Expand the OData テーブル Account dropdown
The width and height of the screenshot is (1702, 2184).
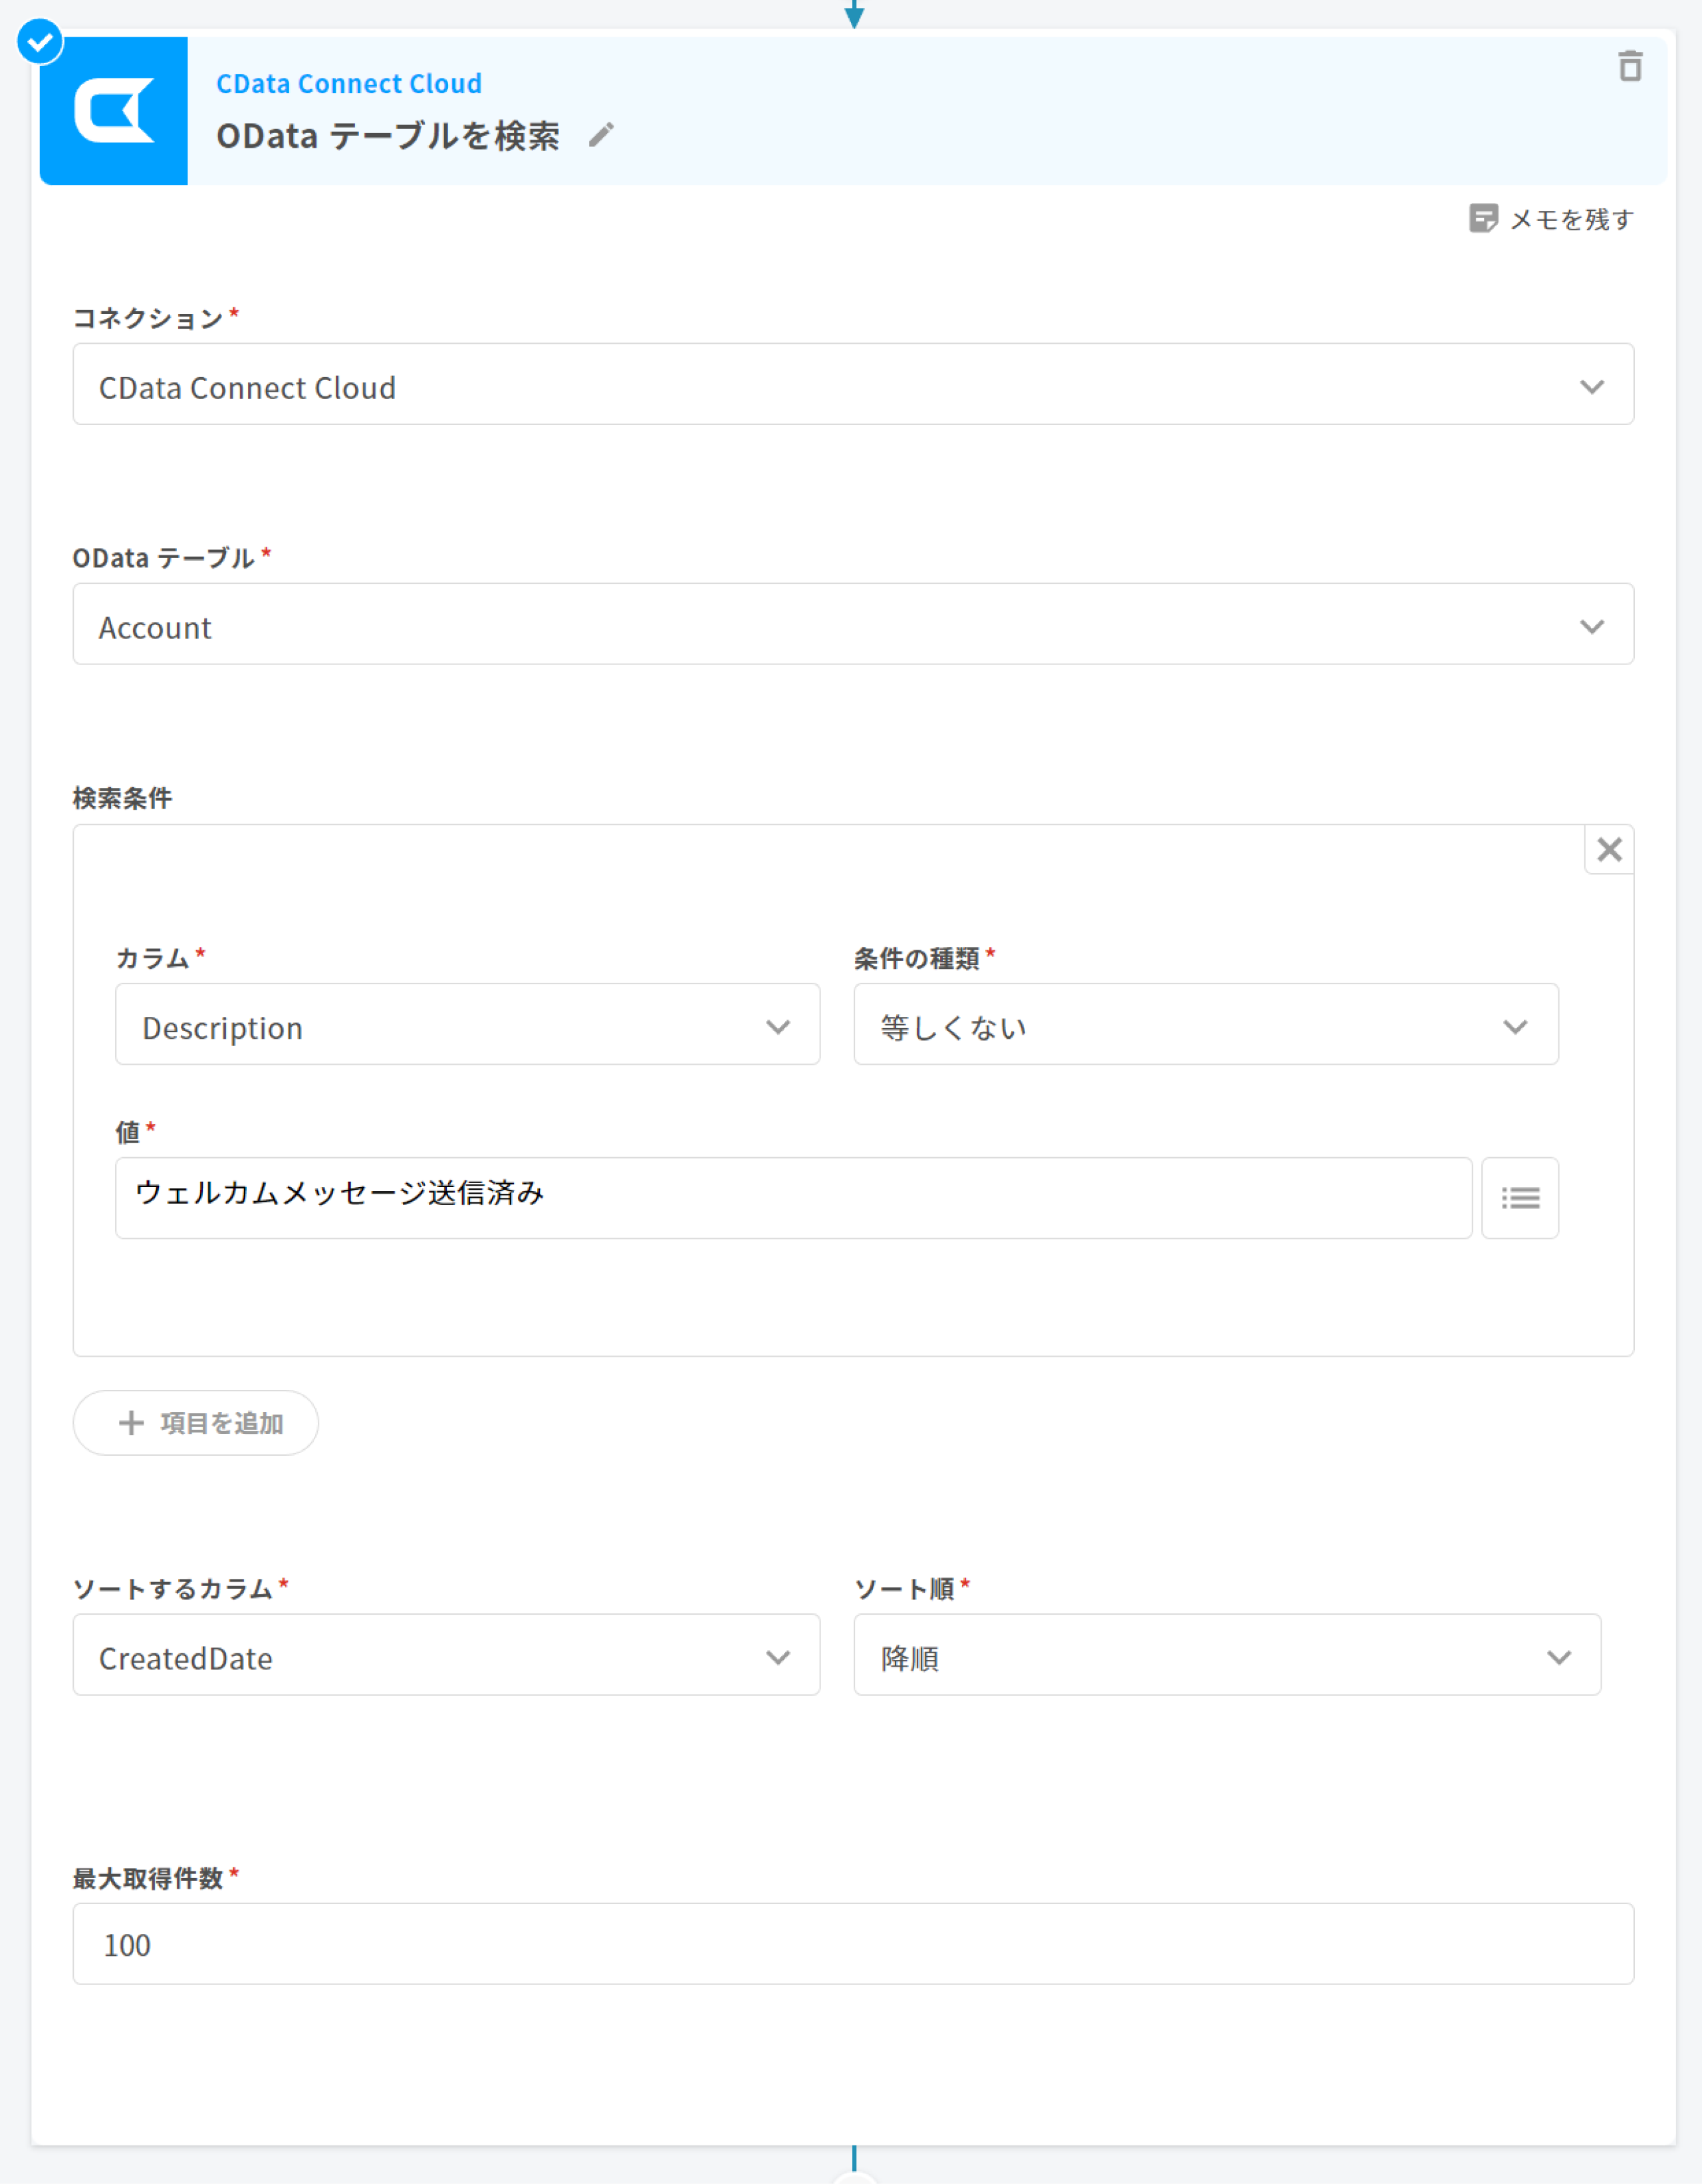(x=852, y=625)
